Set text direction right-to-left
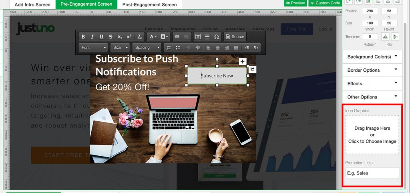Screen dimensions: 410x193 click(x=256, y=48)
